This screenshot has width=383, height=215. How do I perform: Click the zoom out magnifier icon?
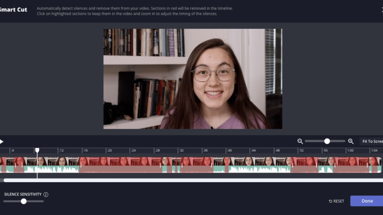300,141
